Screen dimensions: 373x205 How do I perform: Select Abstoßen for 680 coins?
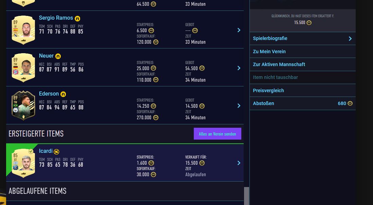pos(303,103)
